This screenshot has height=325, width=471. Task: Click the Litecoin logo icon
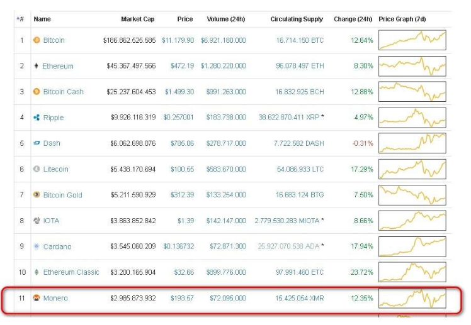(37, 169)
